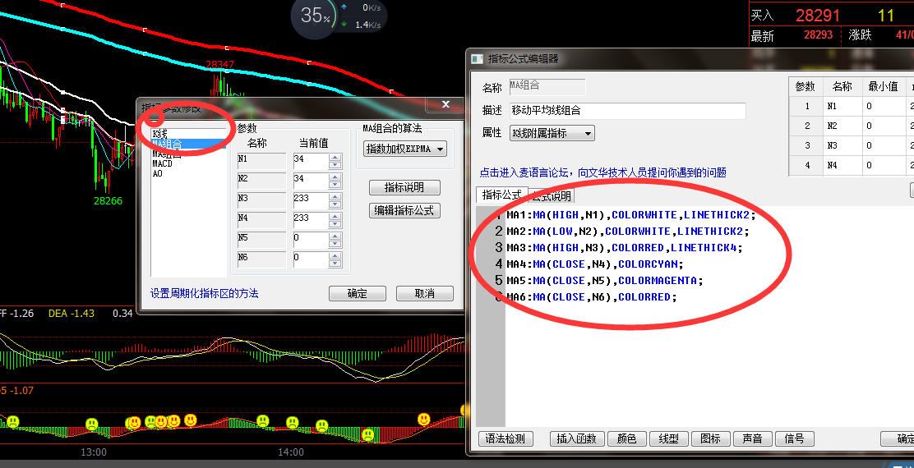The height and width of the screenshot is (468, 914).
Task: Select AO in the indicator list
Action: coord(158,173)
